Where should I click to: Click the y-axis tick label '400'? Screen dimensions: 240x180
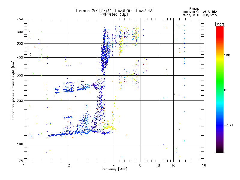20,58
